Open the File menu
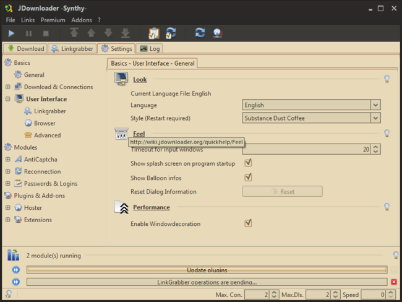Screen dimensions: 402x302 (11, 20)
